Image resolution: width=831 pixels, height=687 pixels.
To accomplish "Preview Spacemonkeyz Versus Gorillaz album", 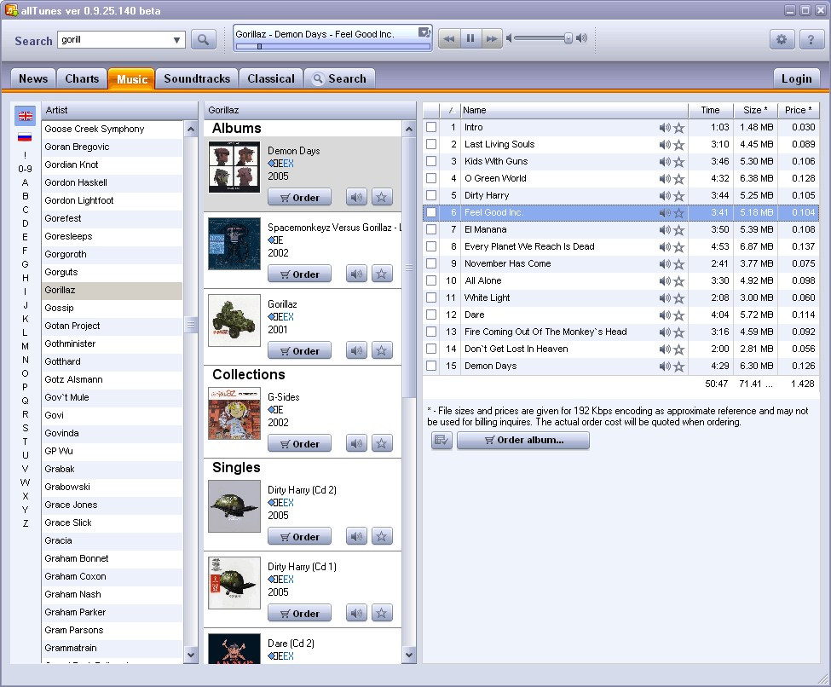I will pos(356,274).
